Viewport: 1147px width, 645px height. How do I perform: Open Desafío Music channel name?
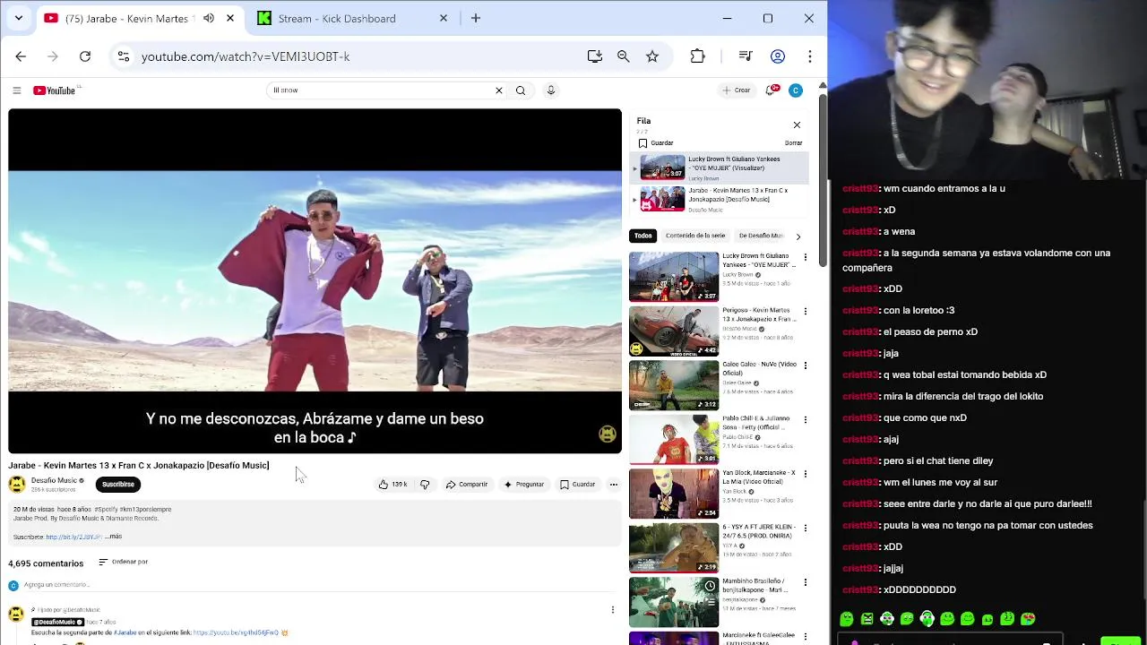54,480
